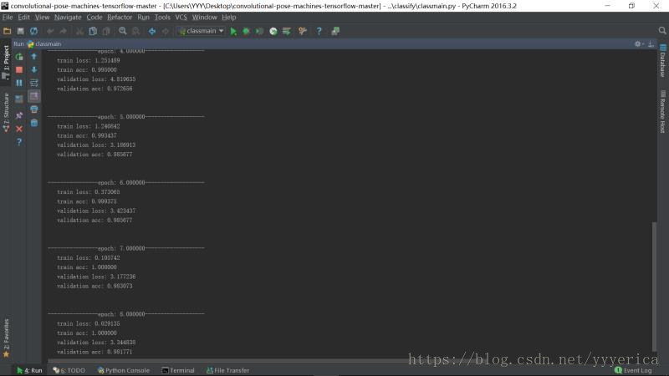Image resolution: width=669 pixels, height=376 pixels.
Task: Copy using the toolbar copy icon
Action: tap(93, 31)
